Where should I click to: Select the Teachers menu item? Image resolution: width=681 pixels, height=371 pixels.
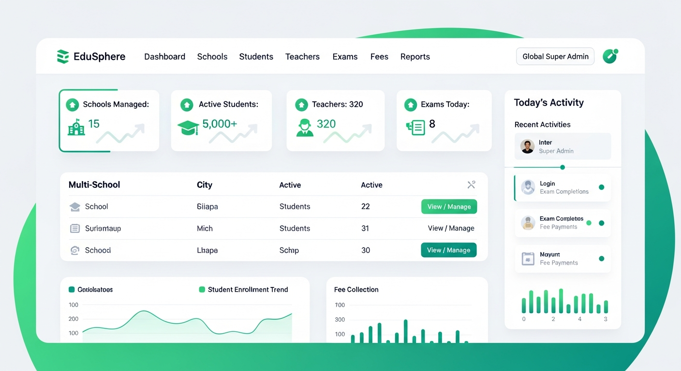302,57
